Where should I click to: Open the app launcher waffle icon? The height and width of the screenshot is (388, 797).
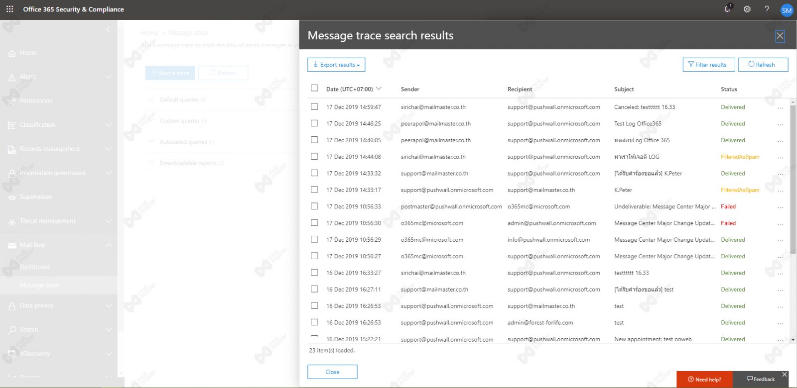click(9, 9)
